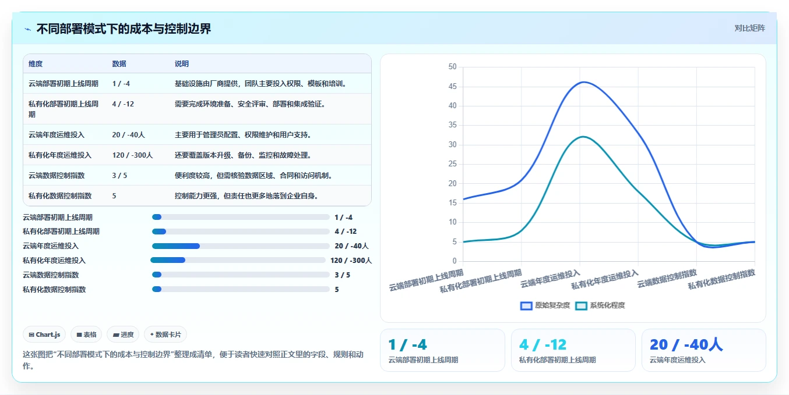Screen dimensions: 789x395
Task: Click the 私有化数据控制指数 progress bar
Action: coord(241,289)
